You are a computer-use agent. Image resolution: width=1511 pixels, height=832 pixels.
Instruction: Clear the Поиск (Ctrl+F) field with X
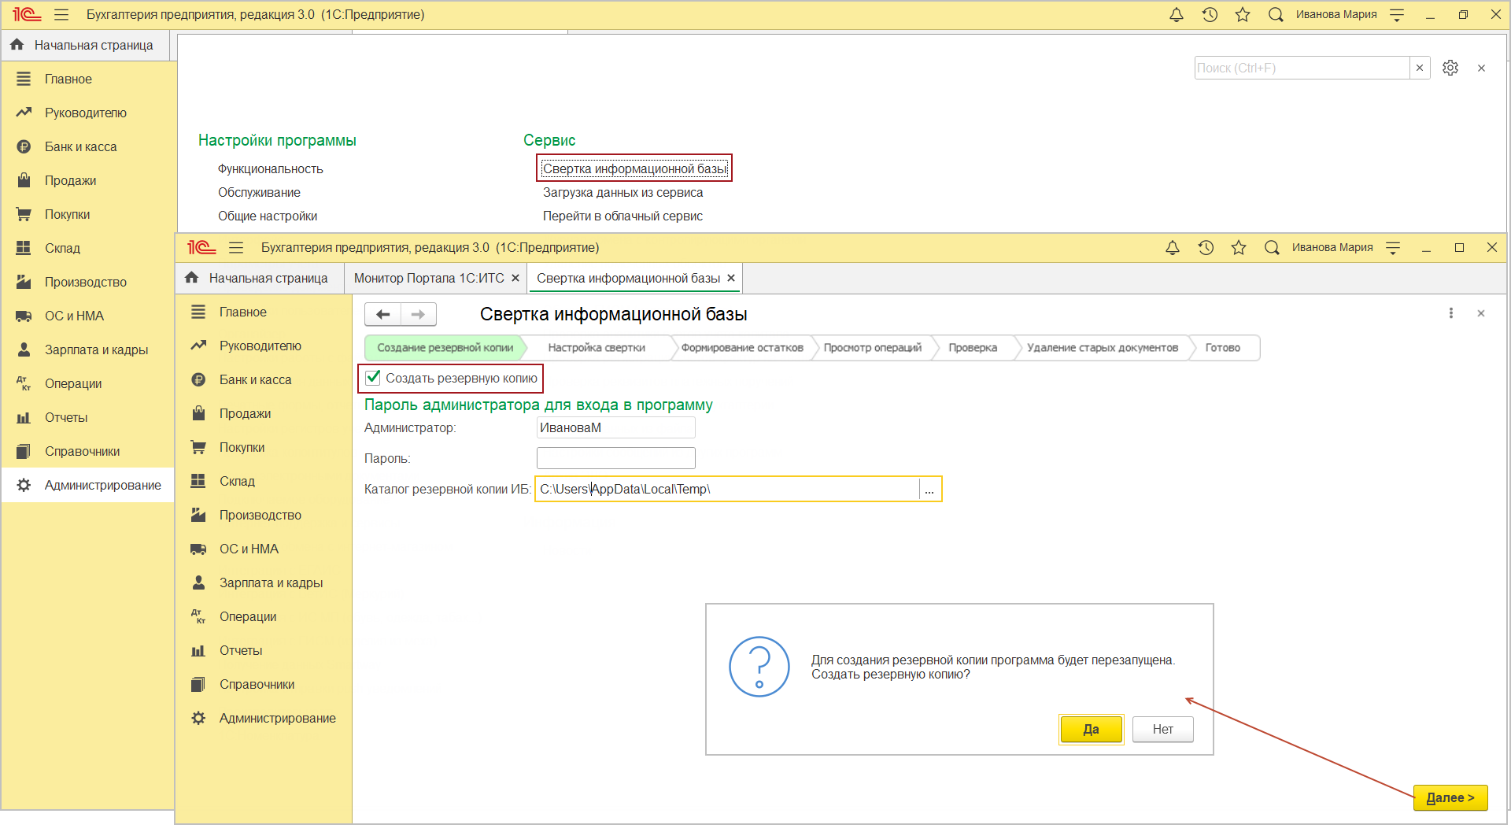pyautogui.click(x=1420, y=68)
